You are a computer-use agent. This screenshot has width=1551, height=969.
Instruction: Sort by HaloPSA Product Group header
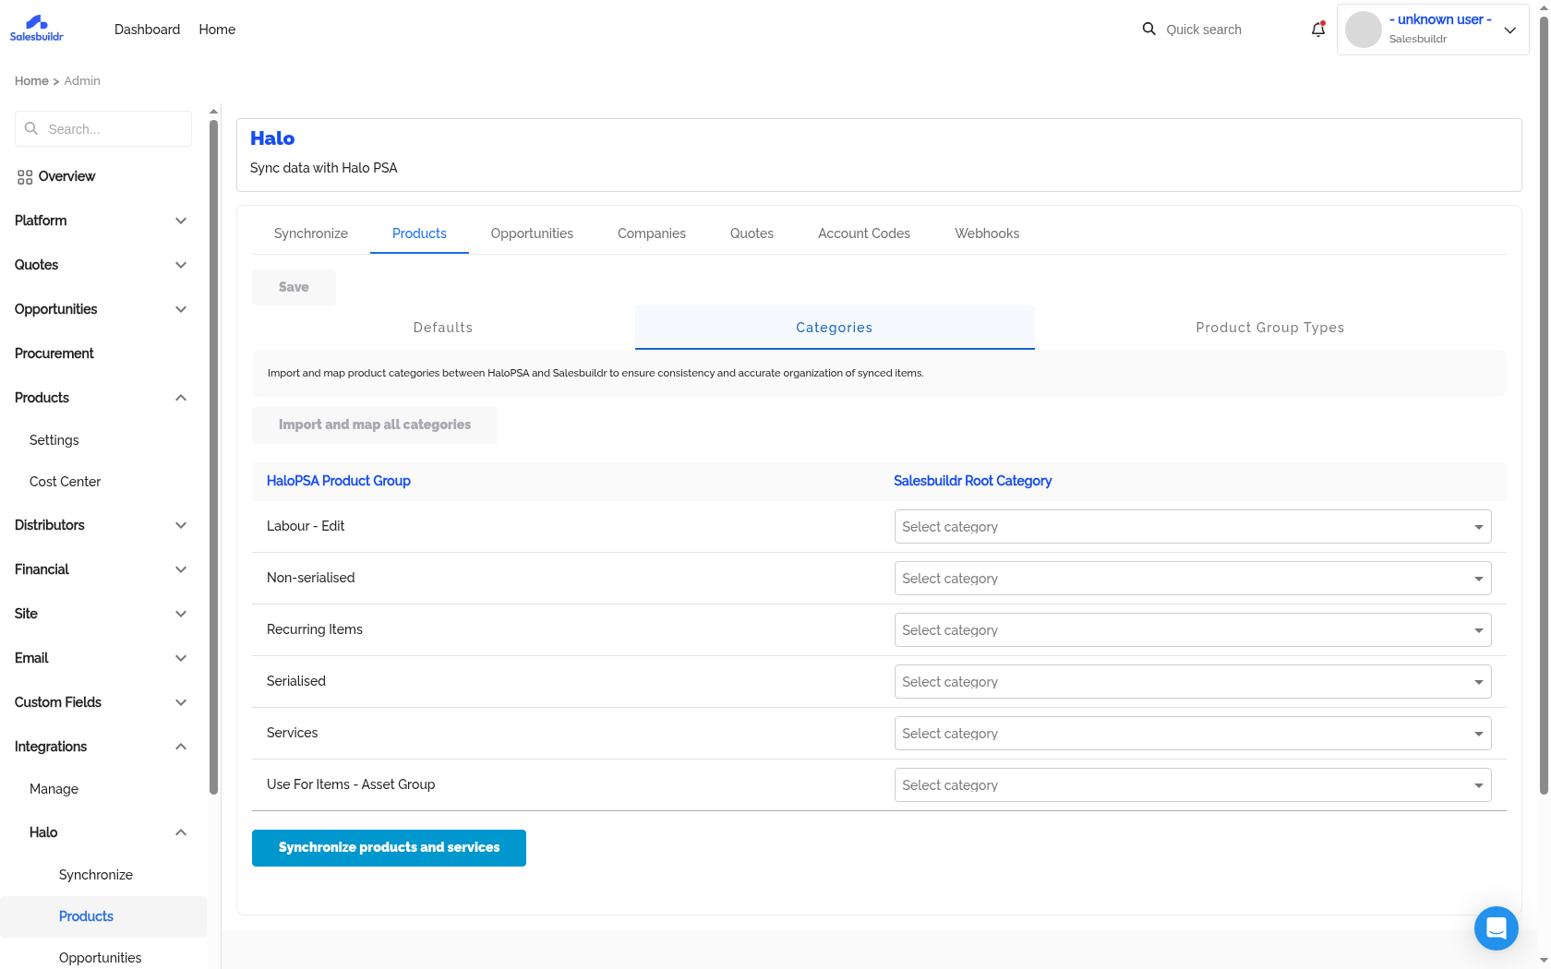tap(339, 481)
